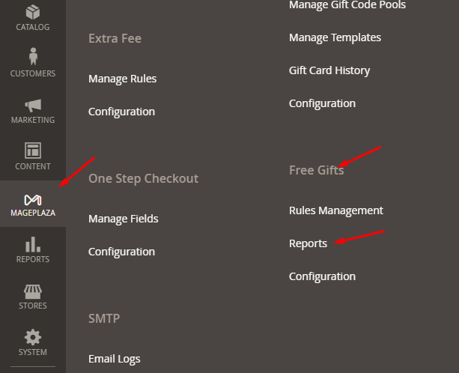The width and height of the screenshot is (459, 373).
Task: Click the Customers person icon
Action: (32, 57)
